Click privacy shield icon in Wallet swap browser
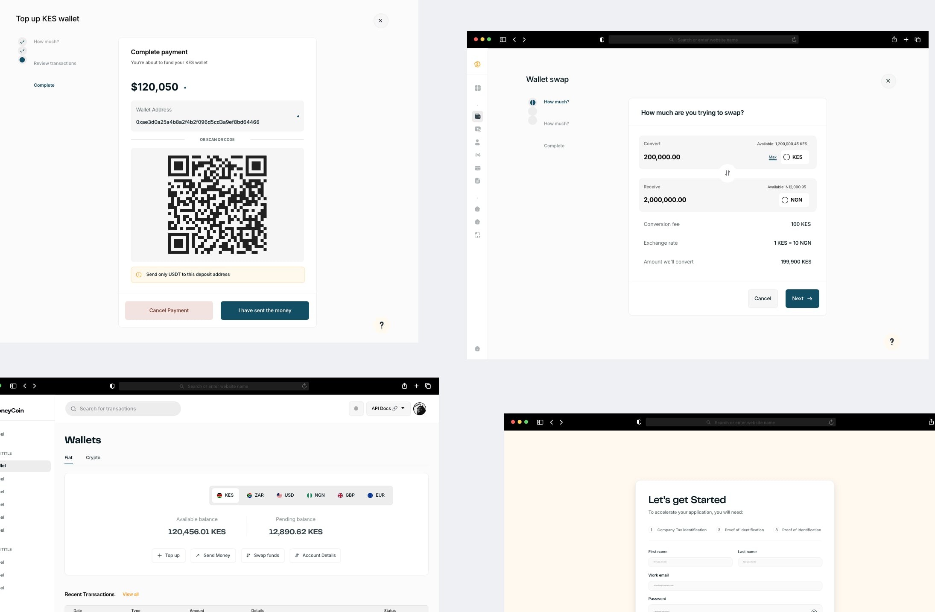Viewport: 935px width, 612px height. pos(602,40)
